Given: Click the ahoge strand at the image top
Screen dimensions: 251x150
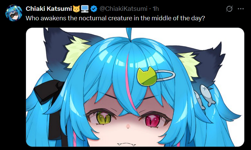Looking at the screenshot, I should [129, 34].
